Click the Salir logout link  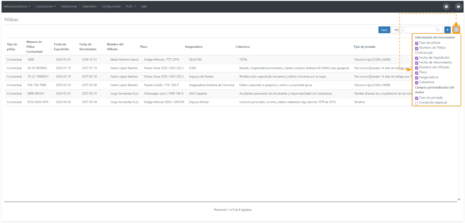(x=144, y=6)
